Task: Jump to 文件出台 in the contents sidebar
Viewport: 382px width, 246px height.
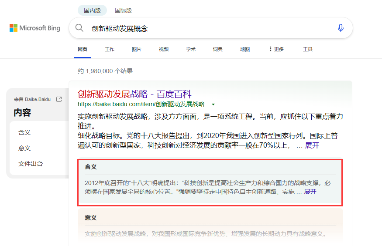Action: point(31,164)
